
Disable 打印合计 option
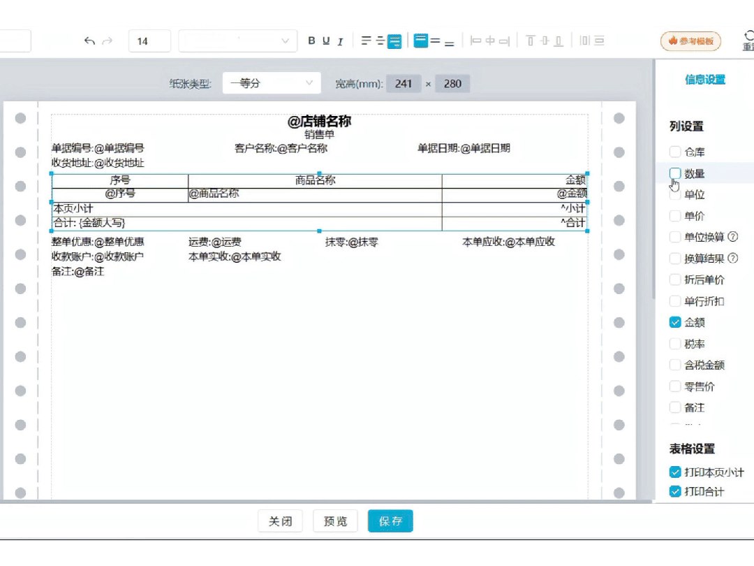pyautogui.click(x=675, y=491)
